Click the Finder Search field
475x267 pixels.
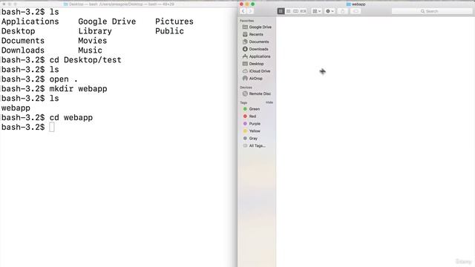pos(432,11)
